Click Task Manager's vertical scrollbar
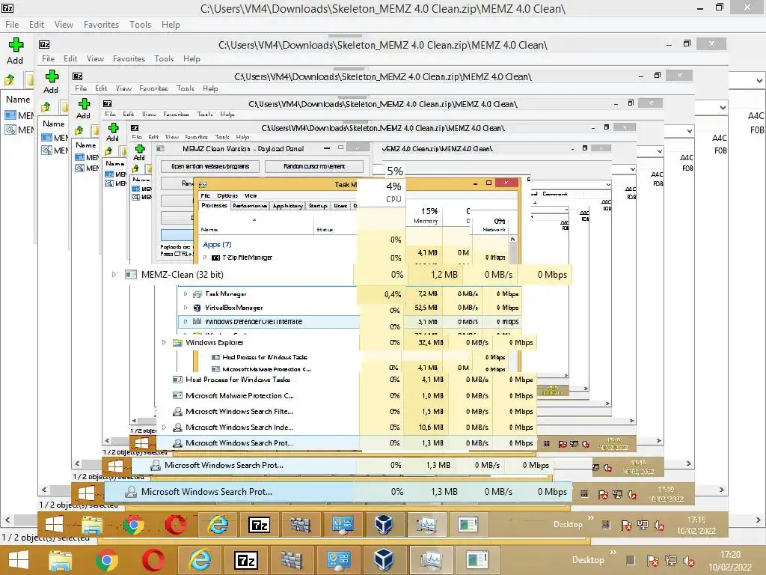766x575 pixels. [513, 252]
